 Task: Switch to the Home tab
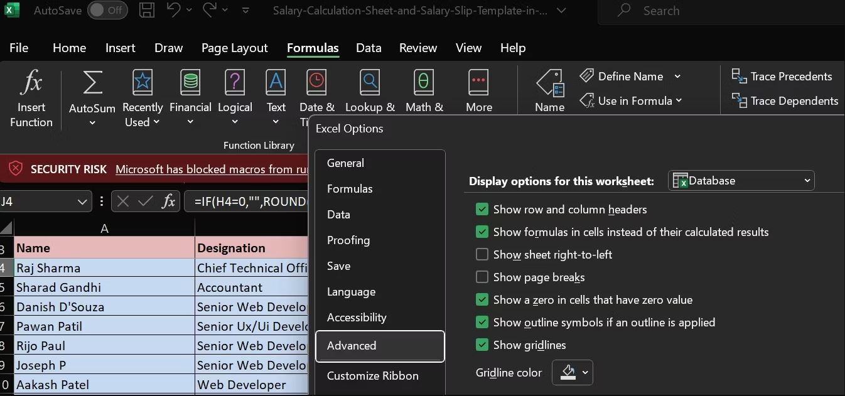(69, 48)
